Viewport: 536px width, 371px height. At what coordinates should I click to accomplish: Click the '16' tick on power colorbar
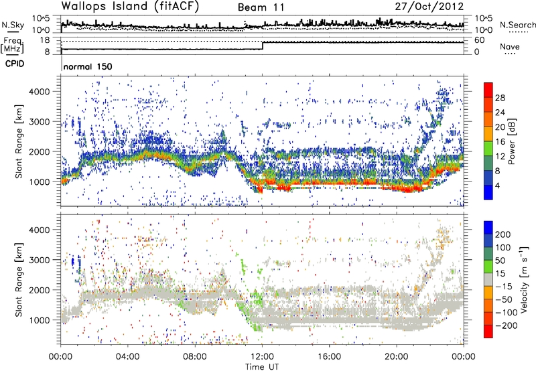point(500,142)
